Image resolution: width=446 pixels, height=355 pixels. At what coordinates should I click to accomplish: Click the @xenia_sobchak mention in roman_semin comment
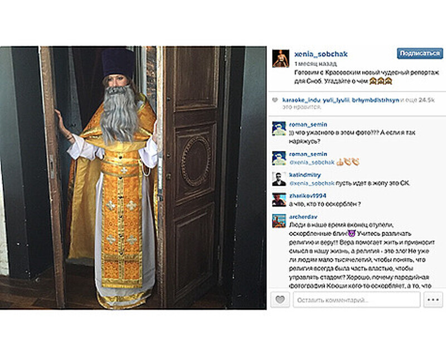312,162
